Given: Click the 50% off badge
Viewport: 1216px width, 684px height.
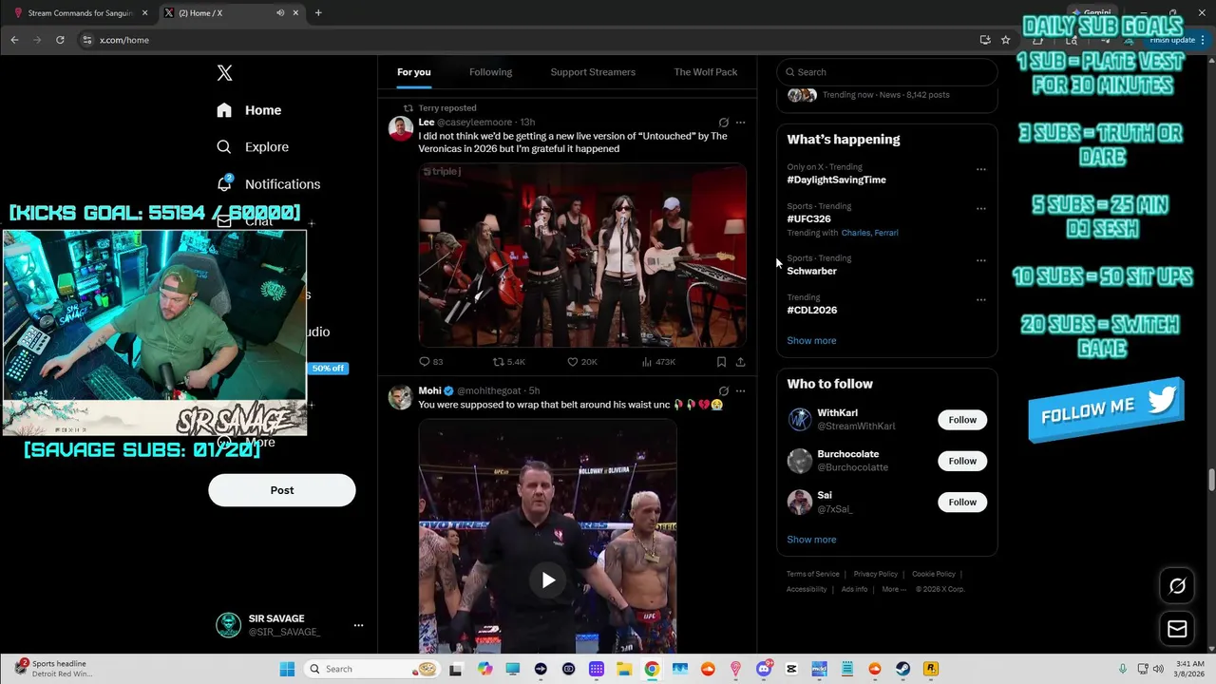Looking at the screenshot, I should click(329, 369).
